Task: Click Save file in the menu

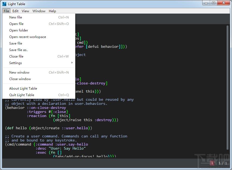Action: tap(39, 43)
